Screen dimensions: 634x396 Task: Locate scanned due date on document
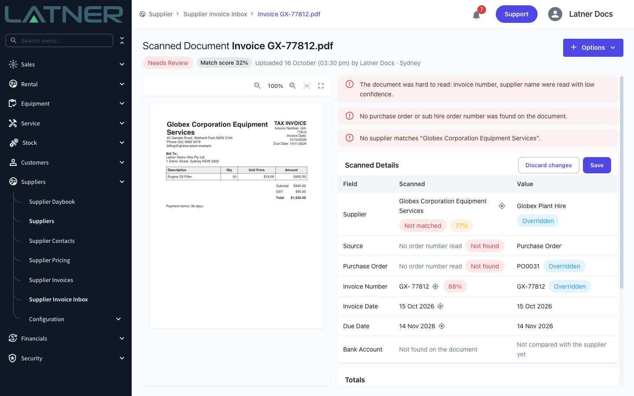point(442,326)
